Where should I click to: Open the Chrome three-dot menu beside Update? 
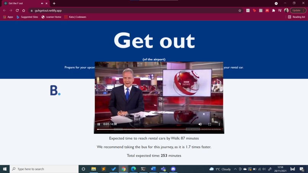[x=304, y=10]
